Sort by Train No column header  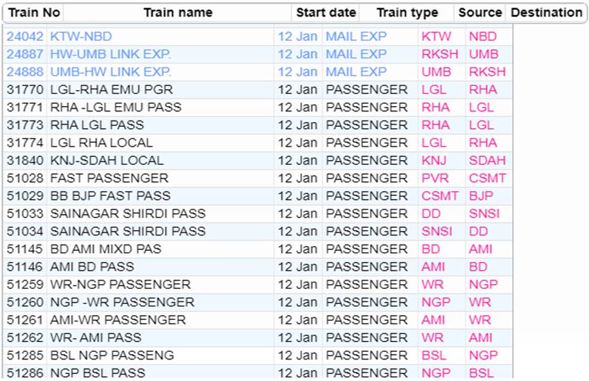click(34, 12)
